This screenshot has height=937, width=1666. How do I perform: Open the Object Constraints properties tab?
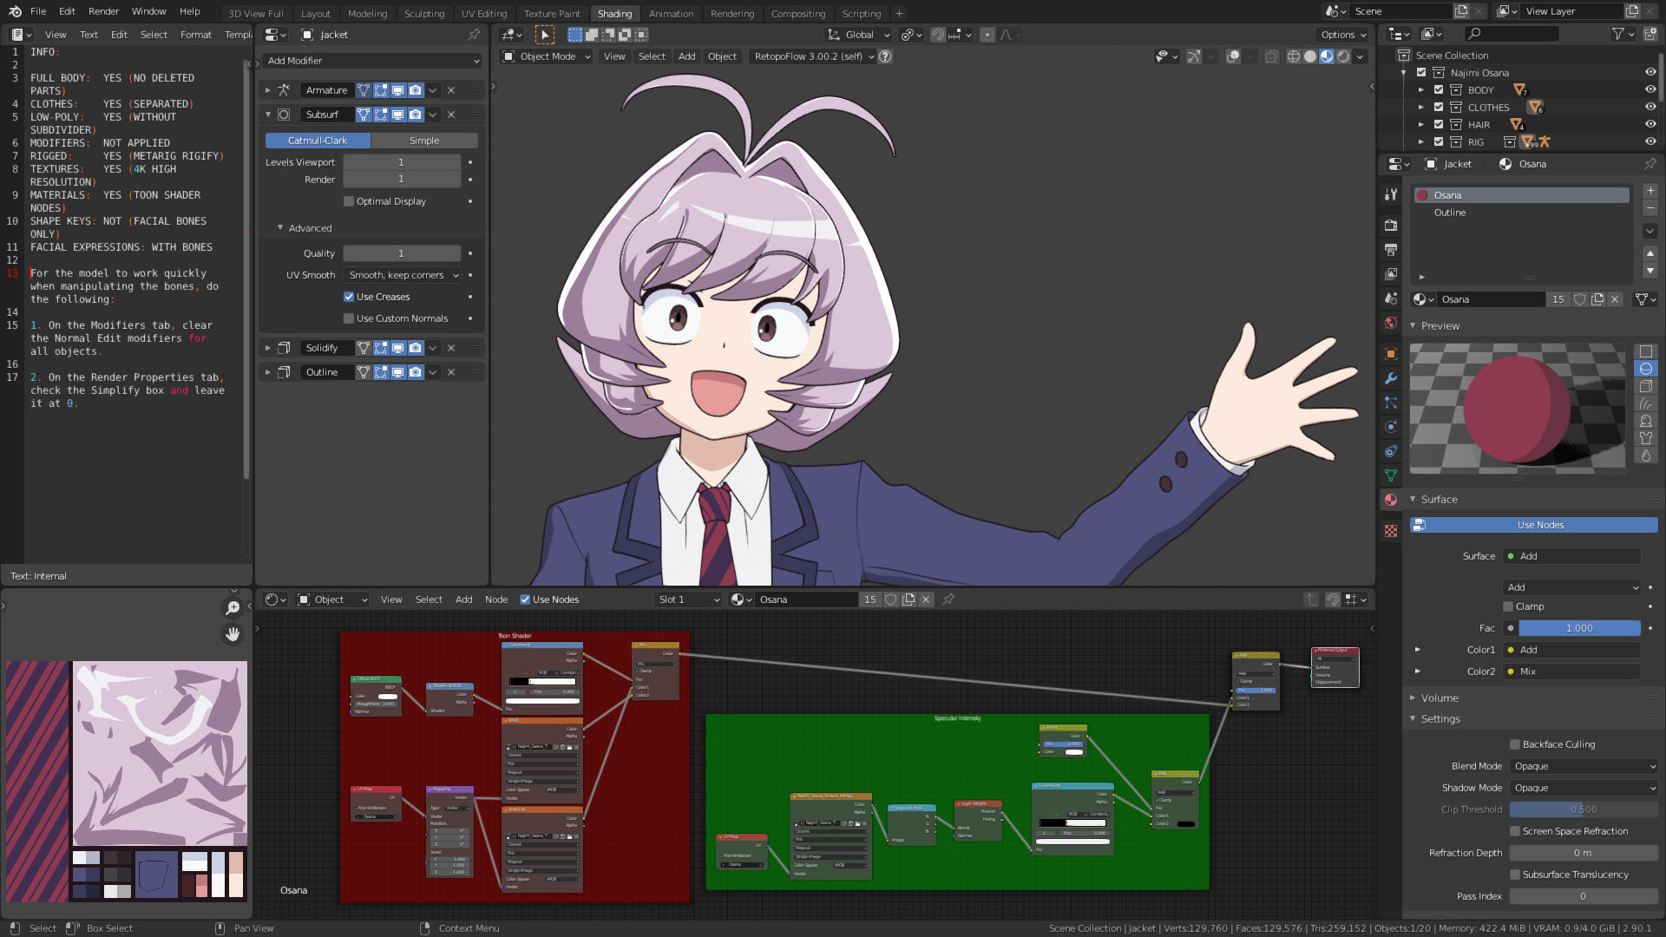pyautogui.click(x=1391, y=451)
